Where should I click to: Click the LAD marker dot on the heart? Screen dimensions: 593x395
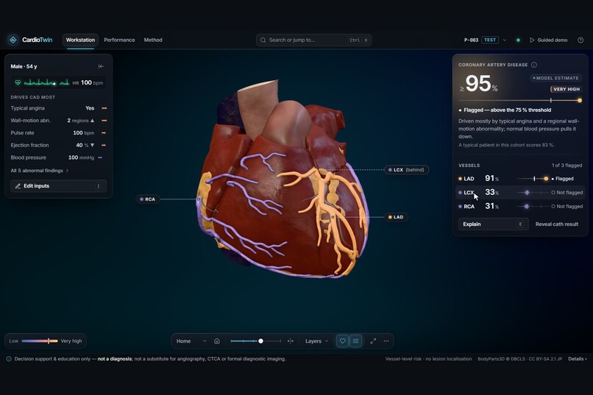tap(333, 217)
